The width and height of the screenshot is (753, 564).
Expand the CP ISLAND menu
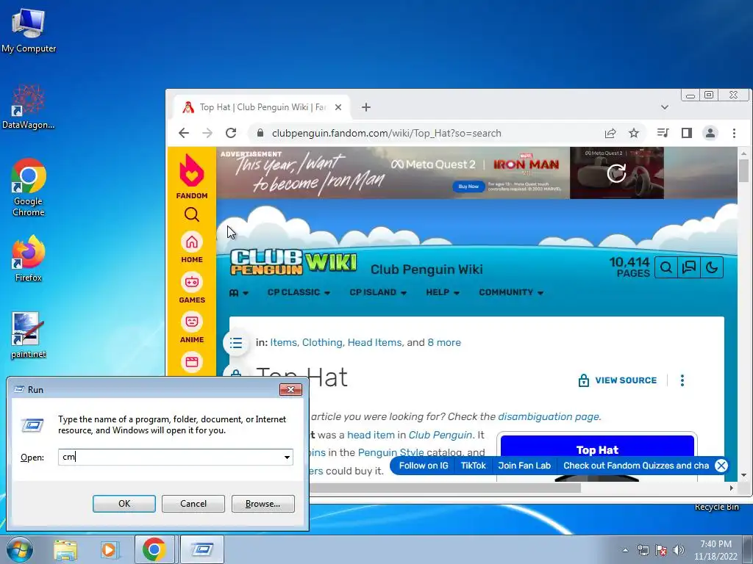coord(378,292)
